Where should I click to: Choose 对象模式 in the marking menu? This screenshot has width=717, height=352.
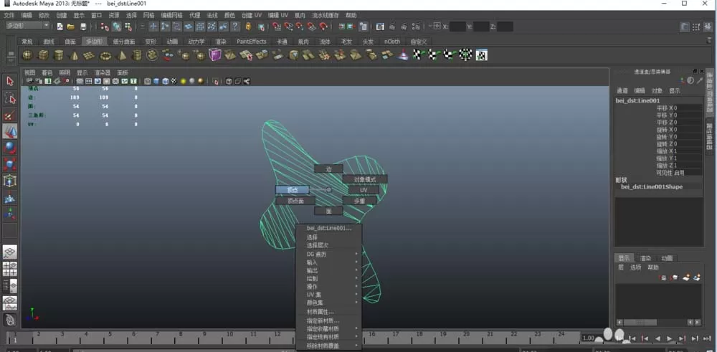tap(365, 179)
